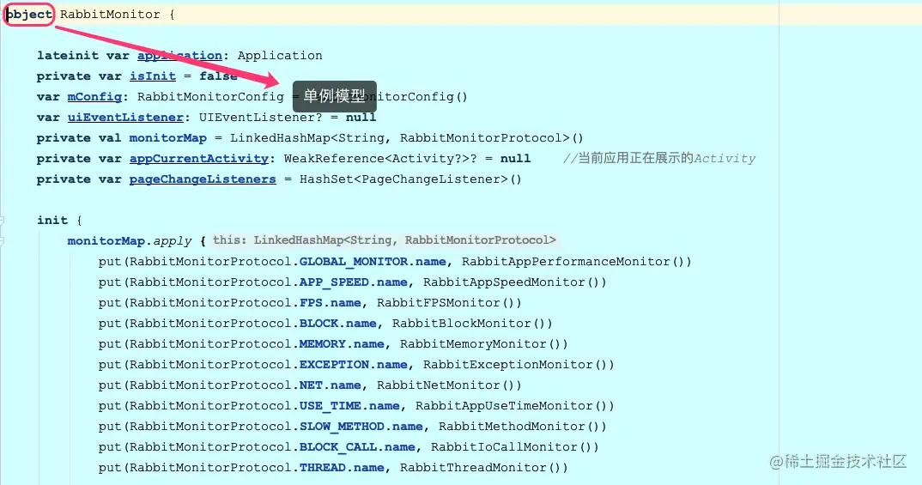Click RabbitAppUseTimeMonitor() constructor
The width and height of the screenshot is (922, 485).
tap(514, 405)
